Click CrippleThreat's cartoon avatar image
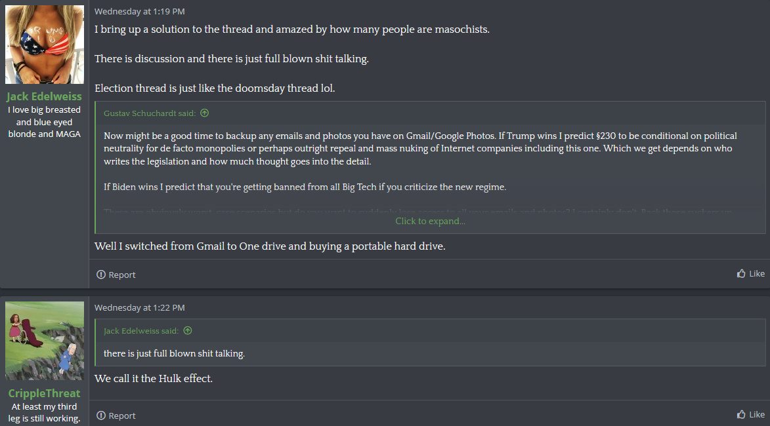The image size is (770, 426). [x=45, y=341]
